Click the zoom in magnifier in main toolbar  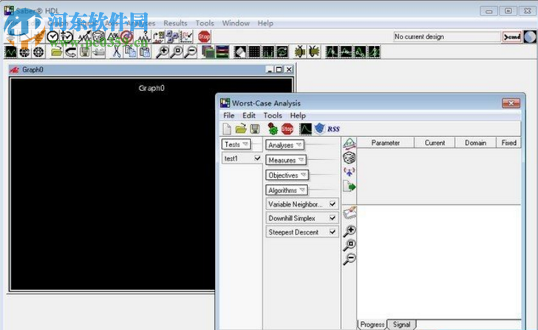(x=162, y=53)
